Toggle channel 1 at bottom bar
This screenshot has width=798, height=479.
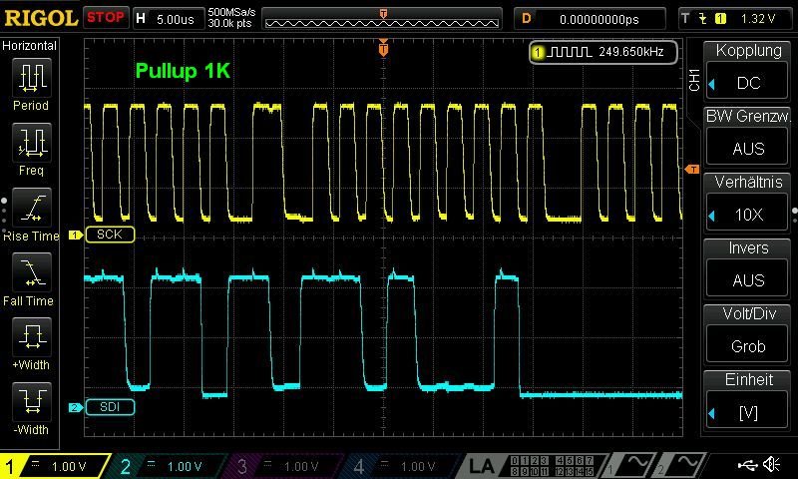[55, 466]
